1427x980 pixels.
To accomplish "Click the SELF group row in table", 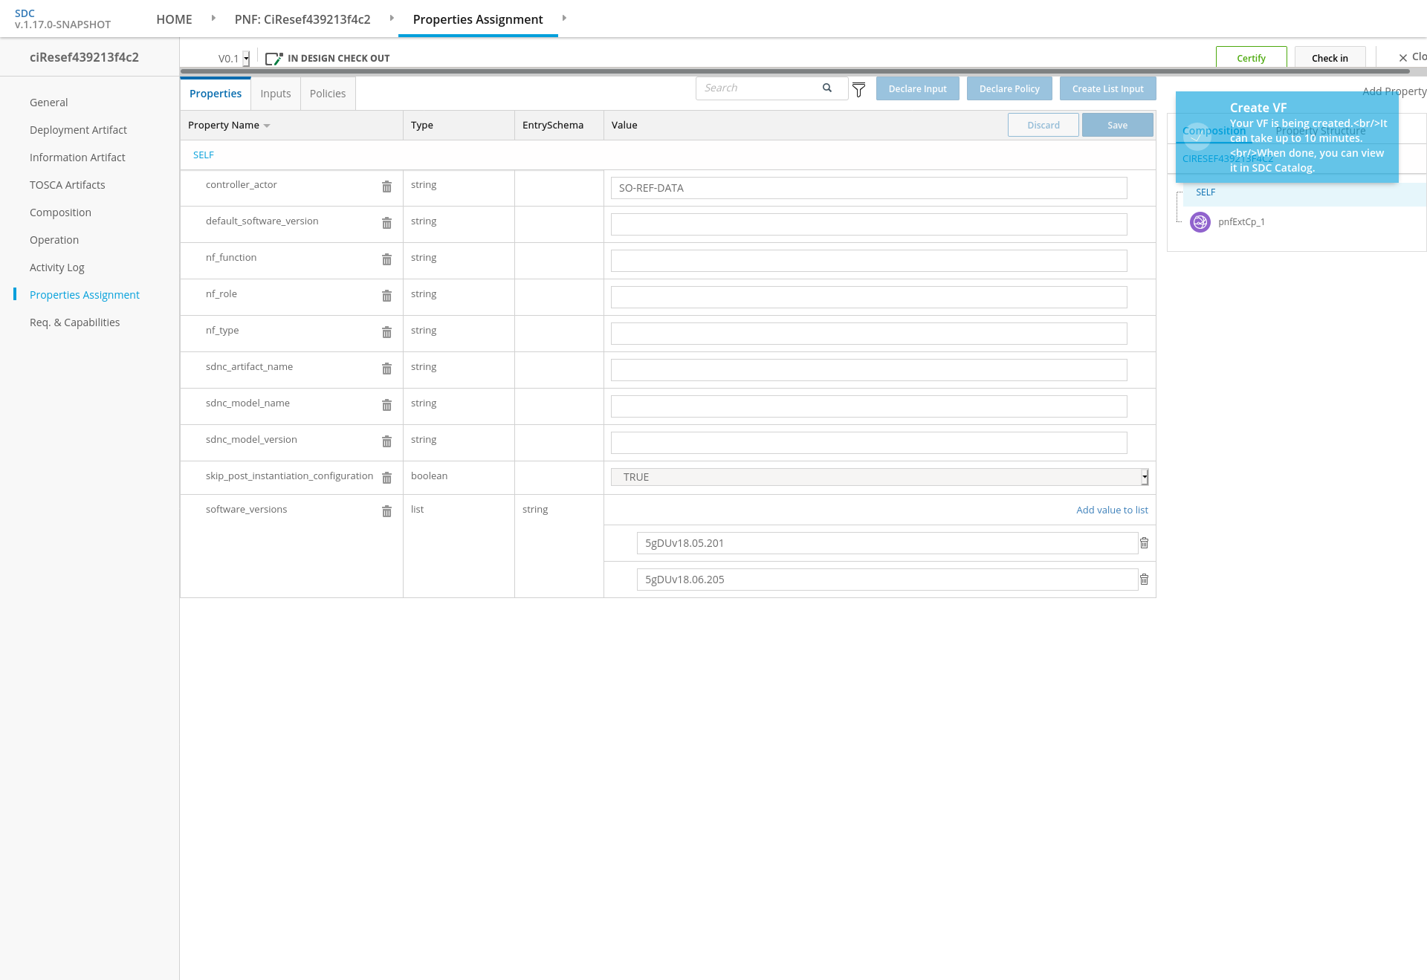I will (x=667, y=155).
